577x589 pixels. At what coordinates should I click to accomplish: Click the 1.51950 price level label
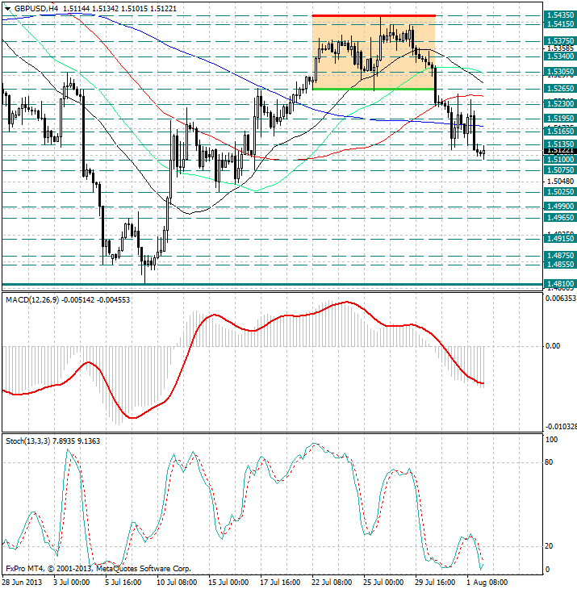[x=560, y=119]
